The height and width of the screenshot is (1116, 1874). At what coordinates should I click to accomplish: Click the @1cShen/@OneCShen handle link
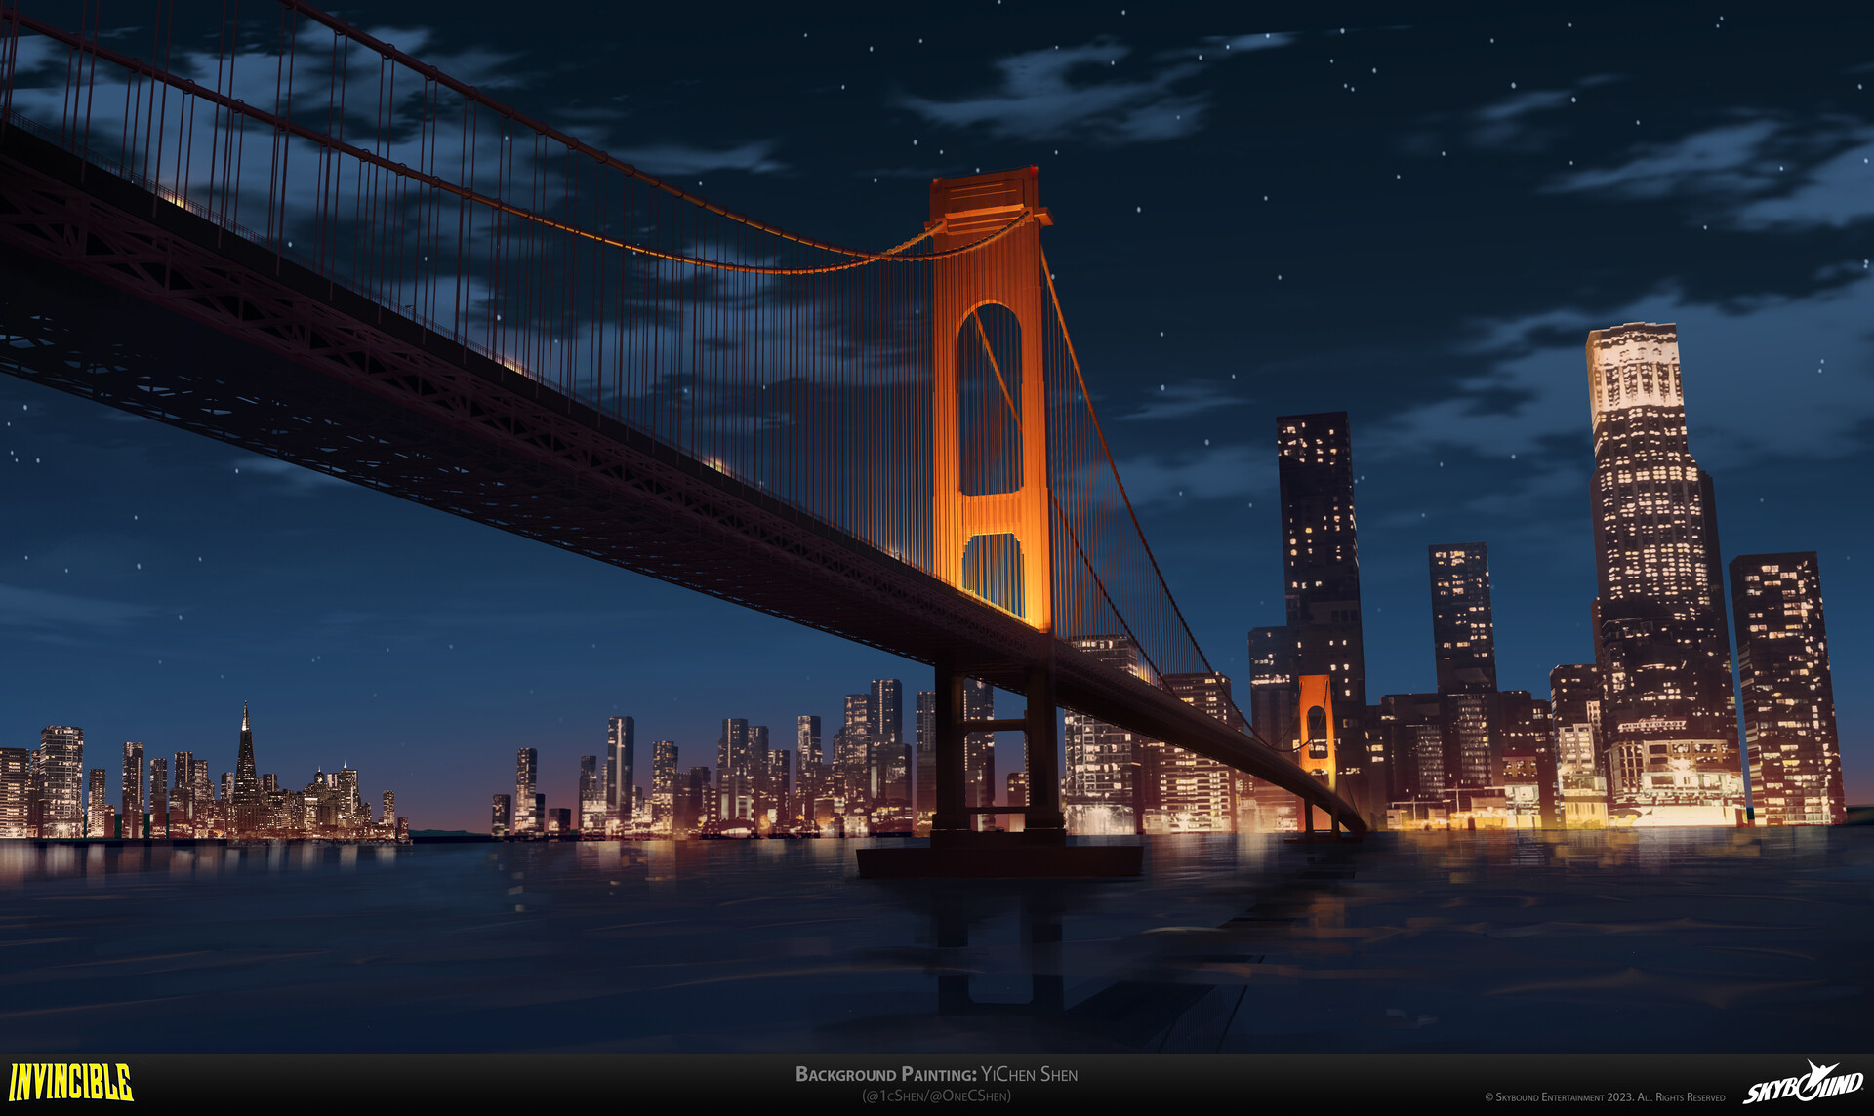tap(936, 1094)
